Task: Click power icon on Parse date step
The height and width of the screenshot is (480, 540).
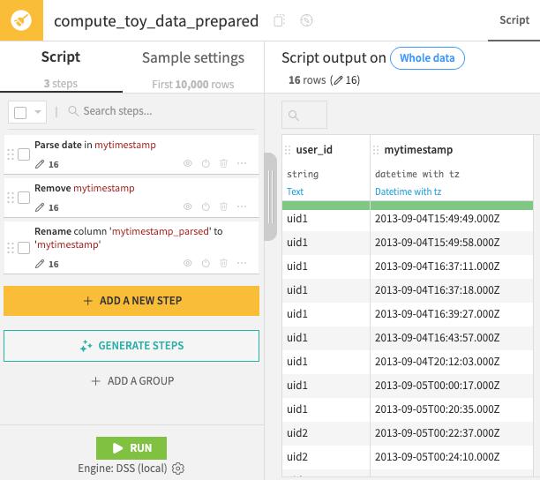Action: [206, 164]
